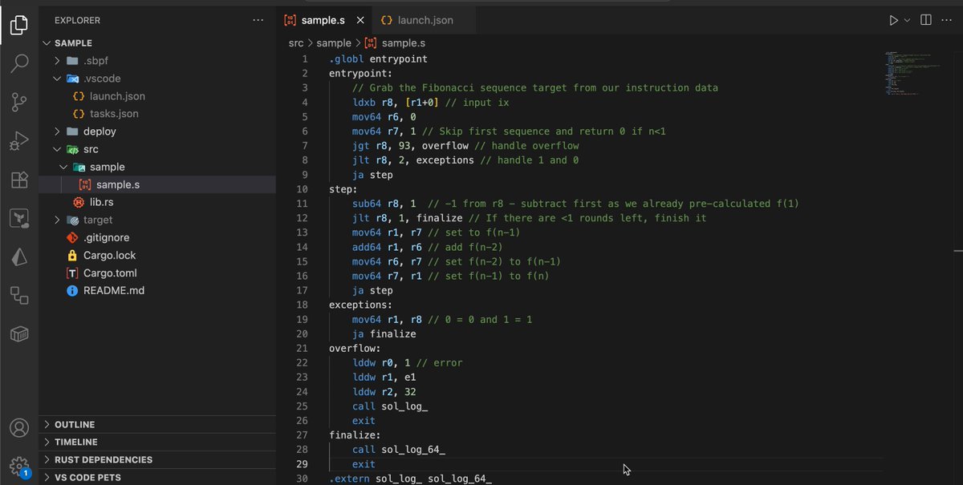
Task: Open the Extensions view
Action: 19,180
